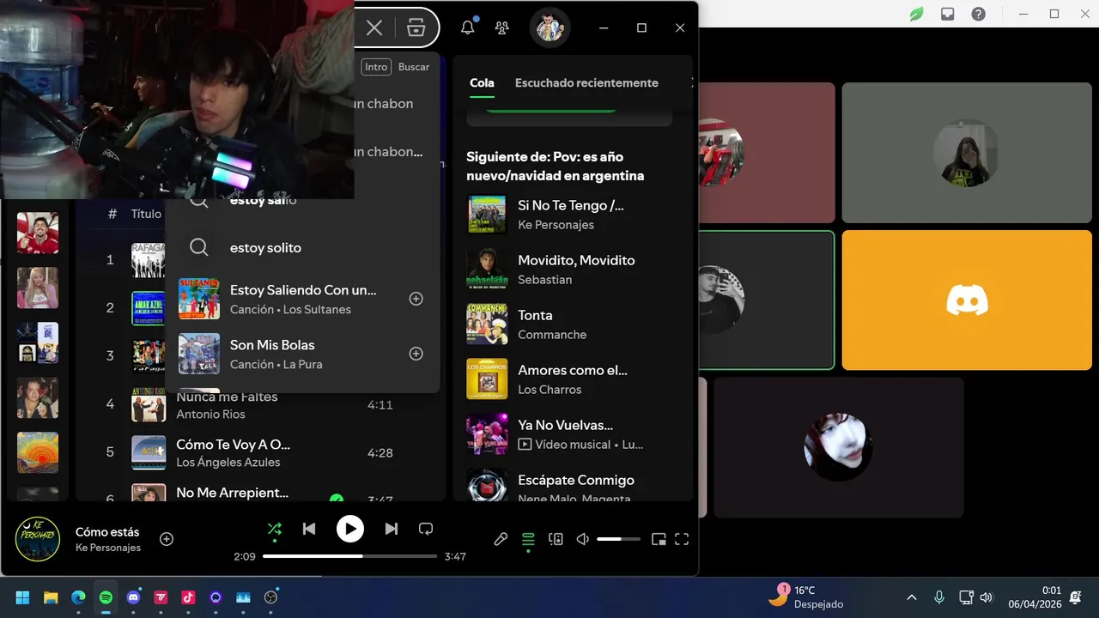
Task: Open Microsoft Edge from taskbar
Action: point(78,597)
